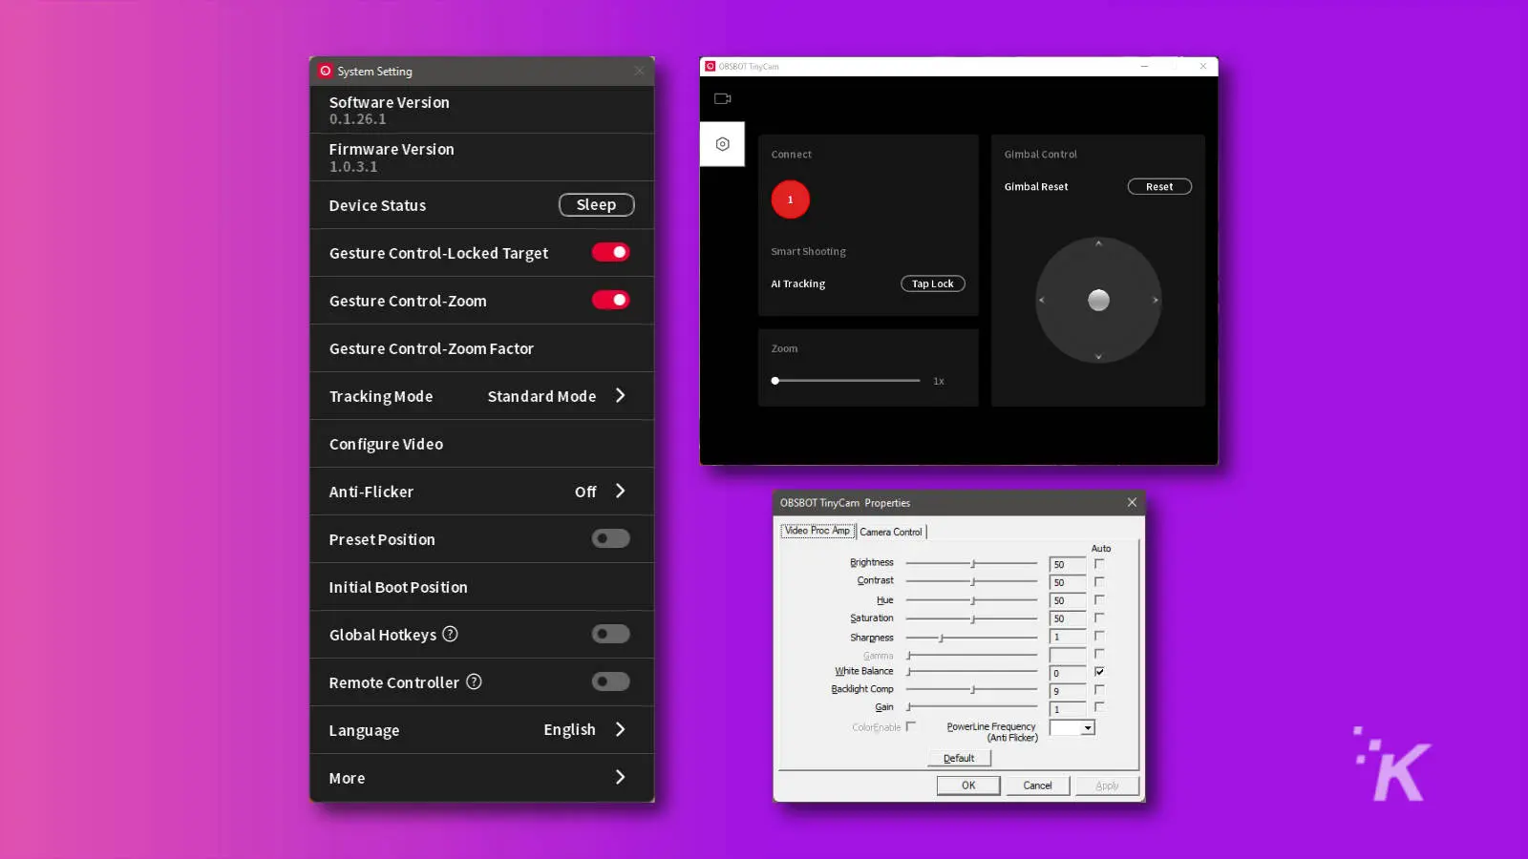Screen dimensions: 1528x859
Task: Switch to Camera Control tab
Action: click(x=891, y=532)
